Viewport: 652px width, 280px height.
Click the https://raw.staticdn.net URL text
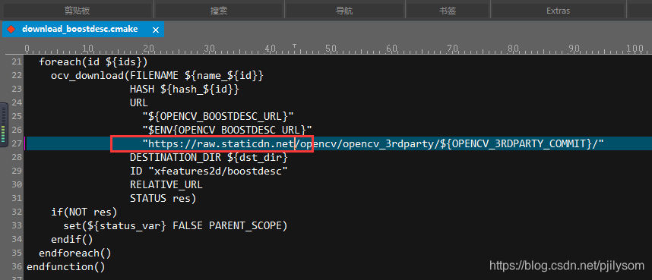pos(221,143)
